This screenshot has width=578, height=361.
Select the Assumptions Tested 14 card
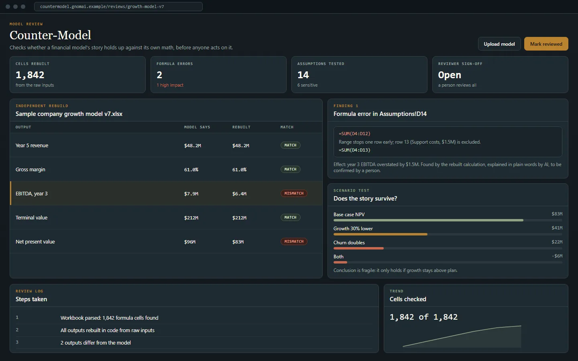(359, 75)
